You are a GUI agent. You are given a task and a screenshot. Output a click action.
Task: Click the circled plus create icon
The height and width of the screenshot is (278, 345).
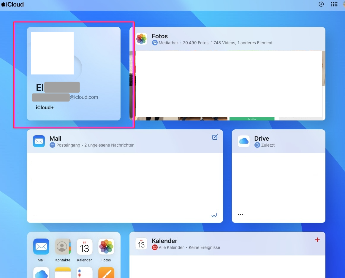tap(321, 4)
